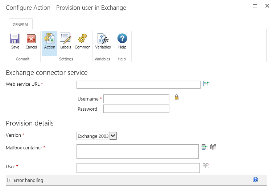
Task: Click the Username input field
Action: coord(136,99)
